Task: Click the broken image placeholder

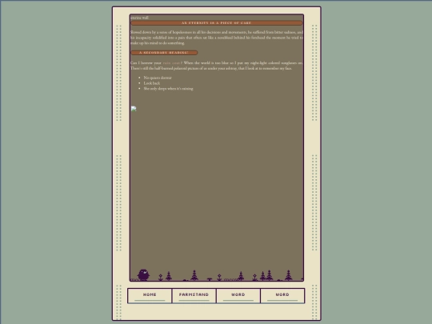Action: (x=134, y=109)
